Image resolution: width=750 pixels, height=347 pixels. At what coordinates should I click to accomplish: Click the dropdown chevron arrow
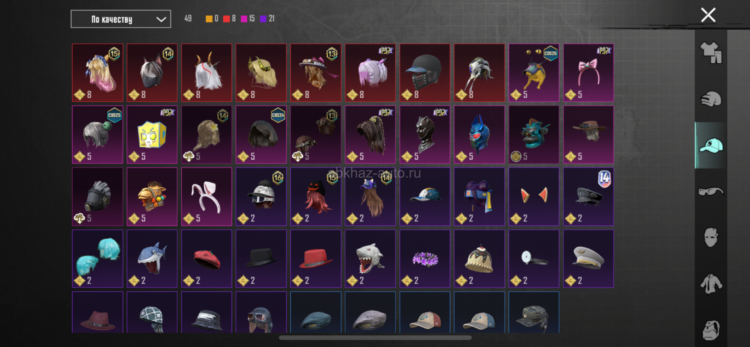161,19
